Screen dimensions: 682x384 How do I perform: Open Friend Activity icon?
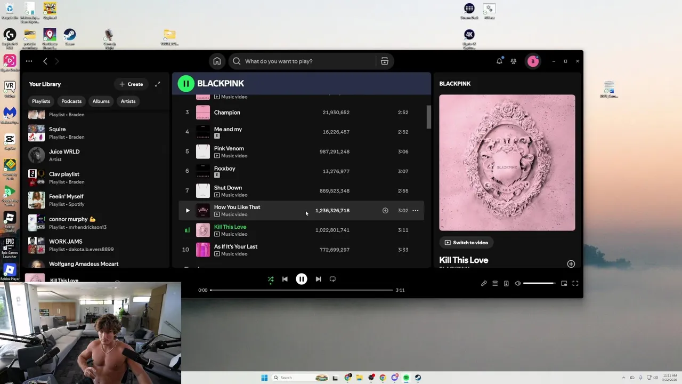[x=514, y=61]
